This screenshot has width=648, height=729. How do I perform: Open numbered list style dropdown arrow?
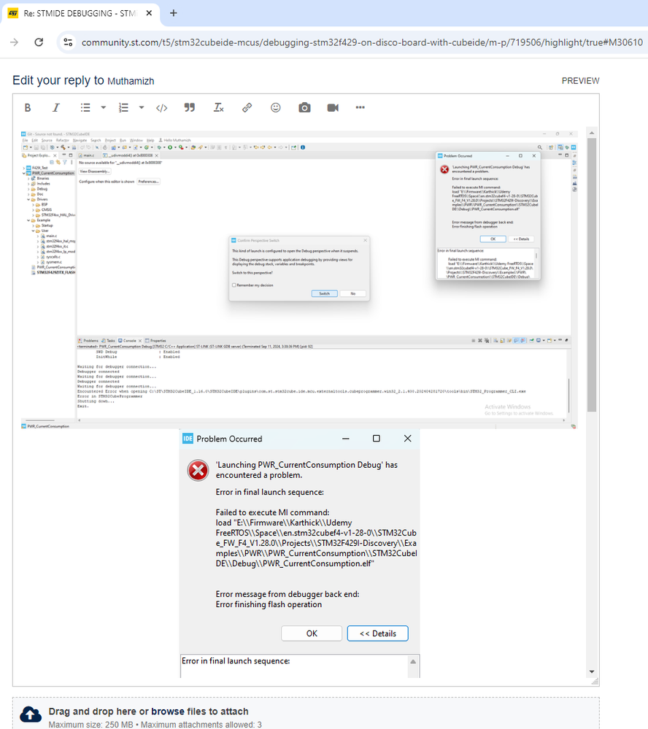[x=142, y=108]
